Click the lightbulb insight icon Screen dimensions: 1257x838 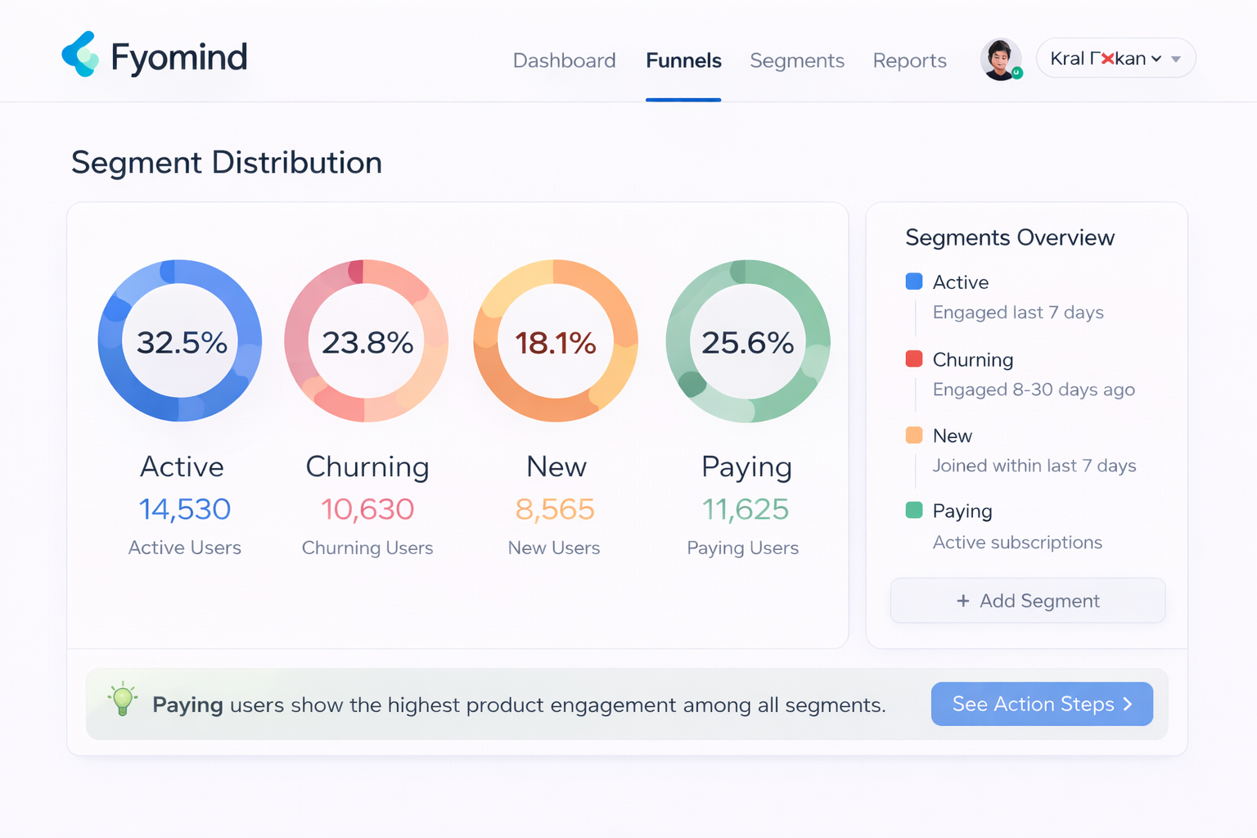[x=123, y=700]
